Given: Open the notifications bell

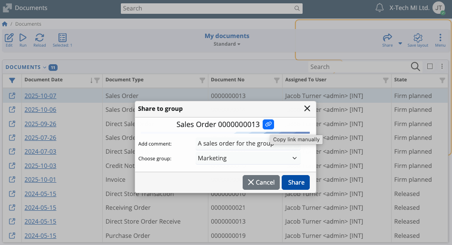Looking at the screenshot, I should coord(380,8).
